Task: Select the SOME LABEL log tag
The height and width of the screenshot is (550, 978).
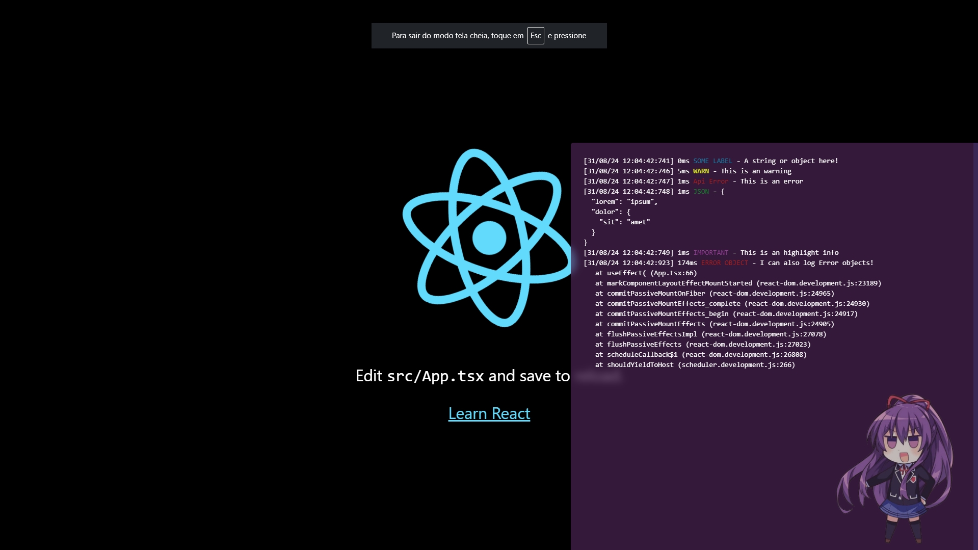Action: point(712,161)
